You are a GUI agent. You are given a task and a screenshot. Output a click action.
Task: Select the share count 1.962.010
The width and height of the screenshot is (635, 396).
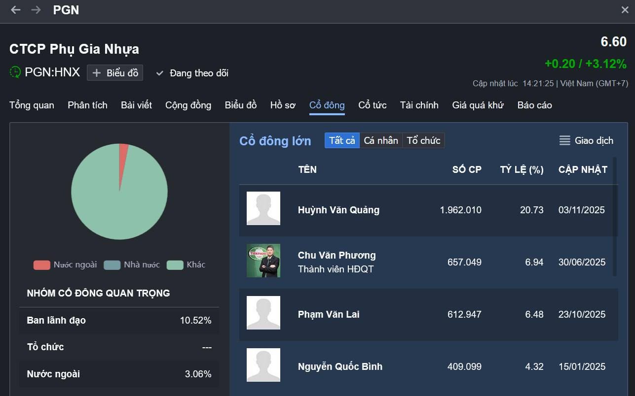(x=460, y=210)
